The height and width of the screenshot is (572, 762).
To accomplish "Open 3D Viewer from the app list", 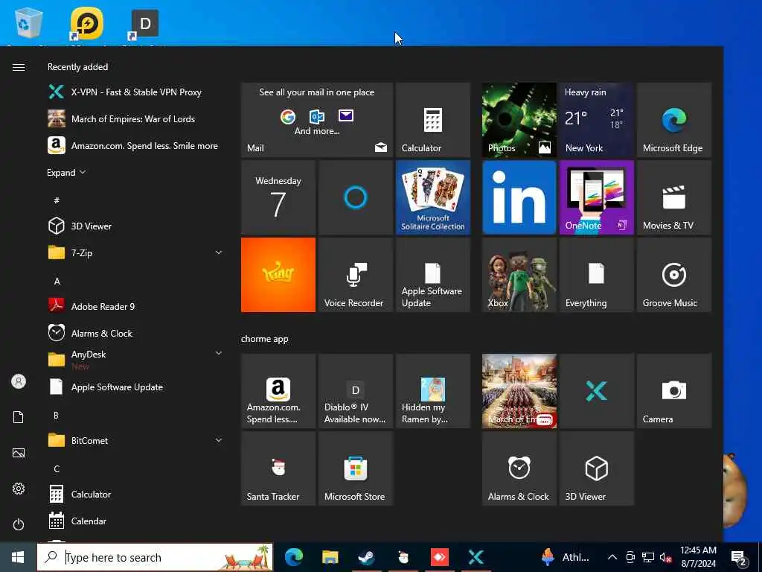I will tap(135, 226).
